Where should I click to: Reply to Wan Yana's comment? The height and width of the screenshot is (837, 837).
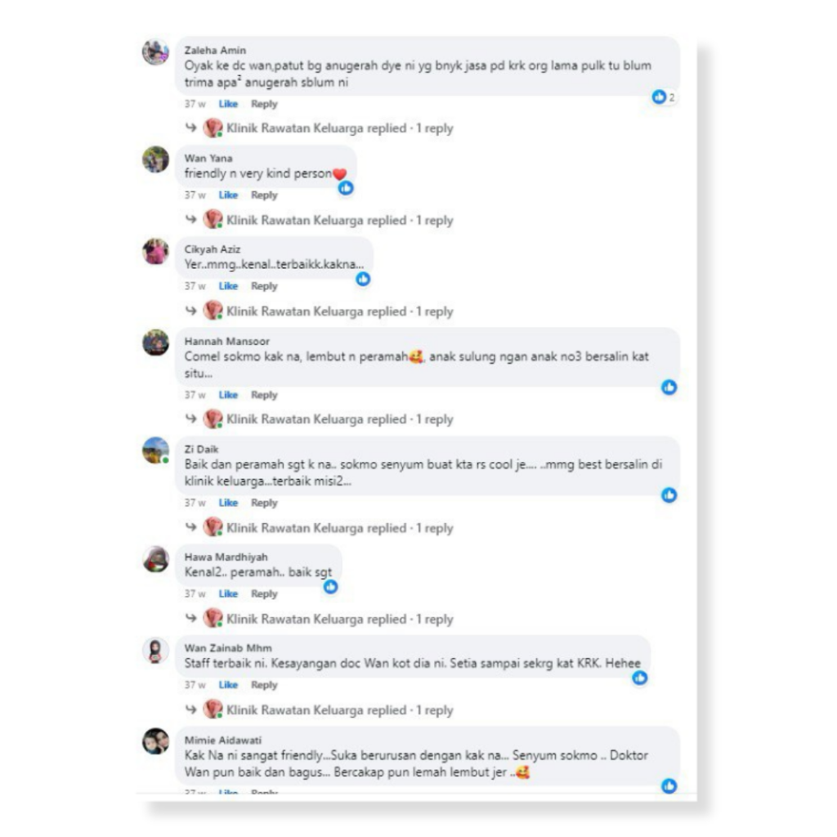click(x=264, y=195)
